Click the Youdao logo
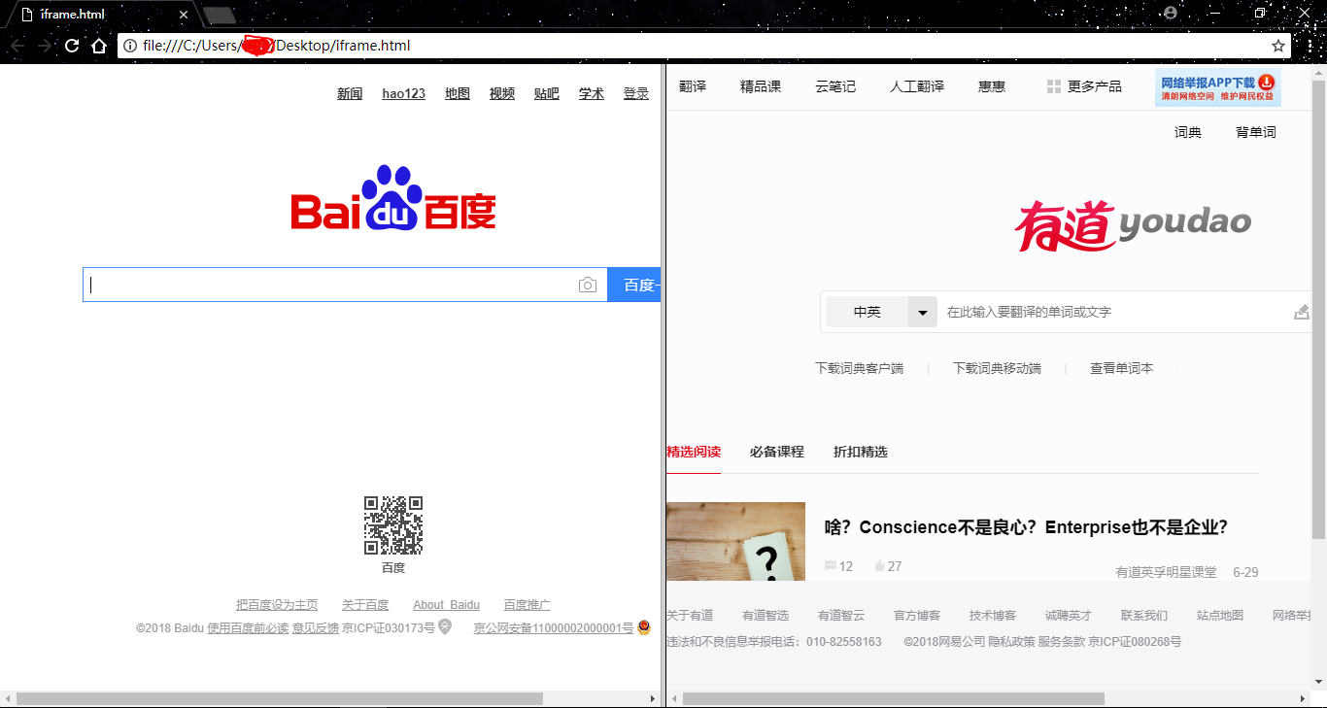This screenshot has width=1327, height=708. [1133, 224]
